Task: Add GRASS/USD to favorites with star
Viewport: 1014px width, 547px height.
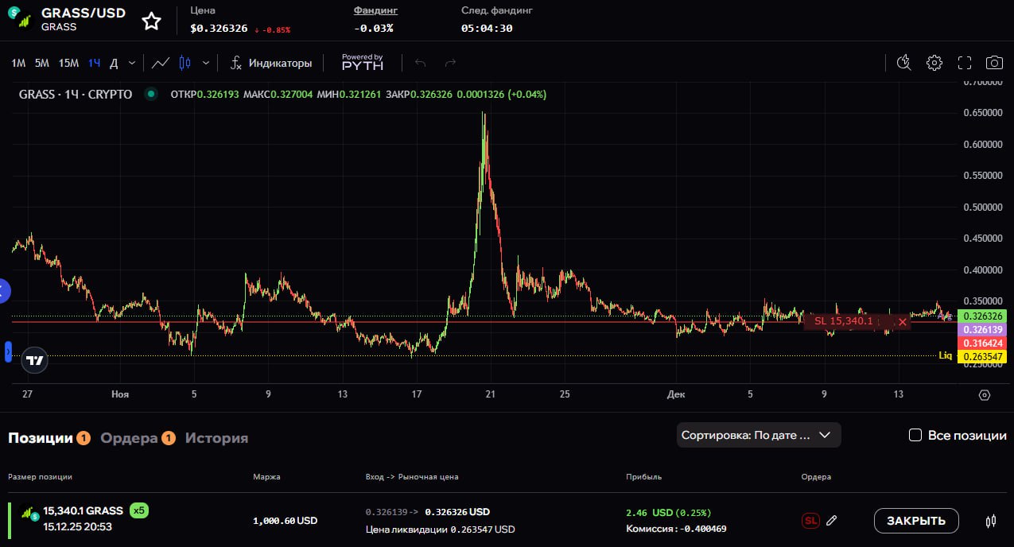Action: [151, 21]
